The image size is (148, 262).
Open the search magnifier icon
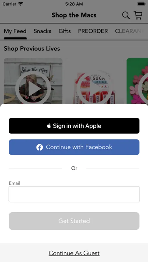coord(126,15)
